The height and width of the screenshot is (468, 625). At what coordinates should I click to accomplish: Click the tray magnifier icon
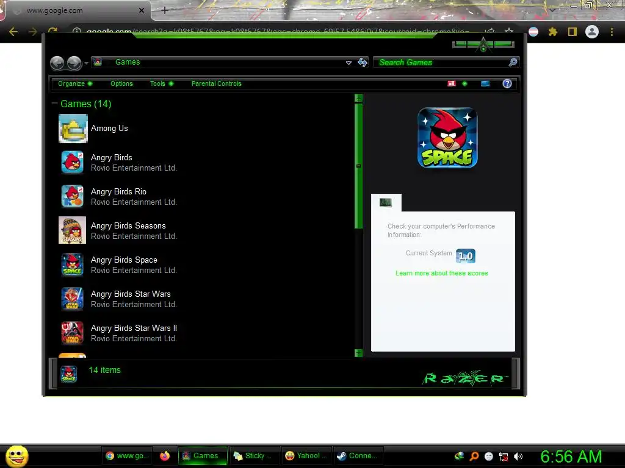474,456
